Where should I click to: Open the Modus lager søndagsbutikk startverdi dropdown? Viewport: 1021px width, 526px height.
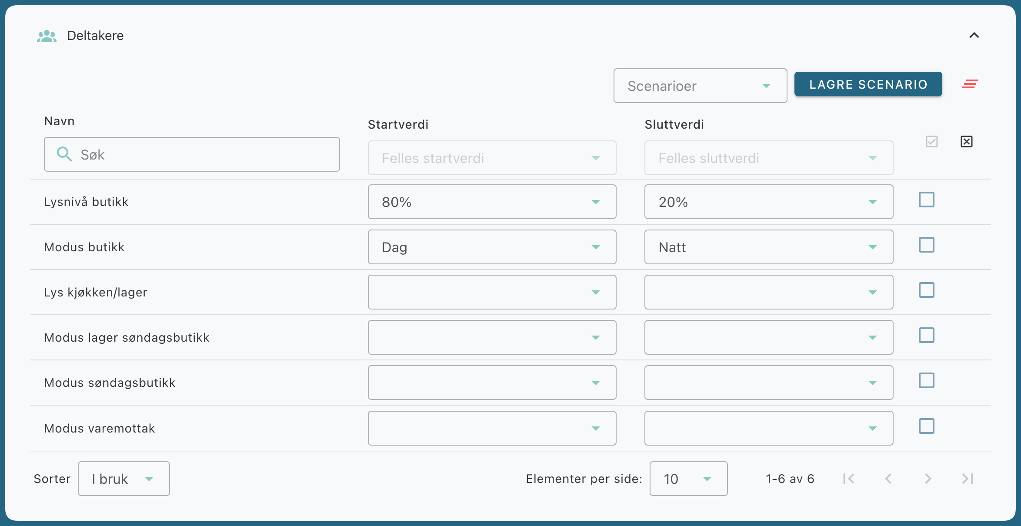tap(492, 337)
